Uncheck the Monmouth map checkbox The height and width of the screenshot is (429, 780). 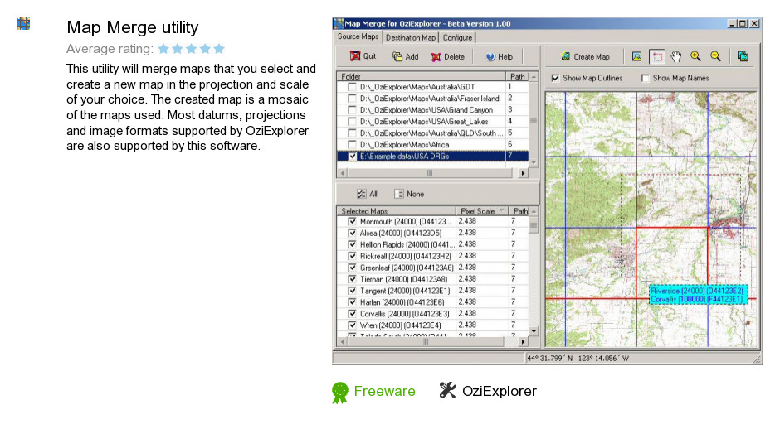pyautogui.click(x=352, y=221)
